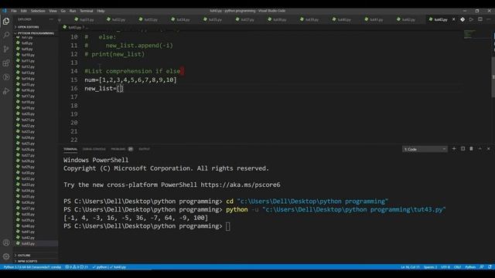Expand the Outline section
Viewport: 495px width, 278px height.
click(36, 256)
